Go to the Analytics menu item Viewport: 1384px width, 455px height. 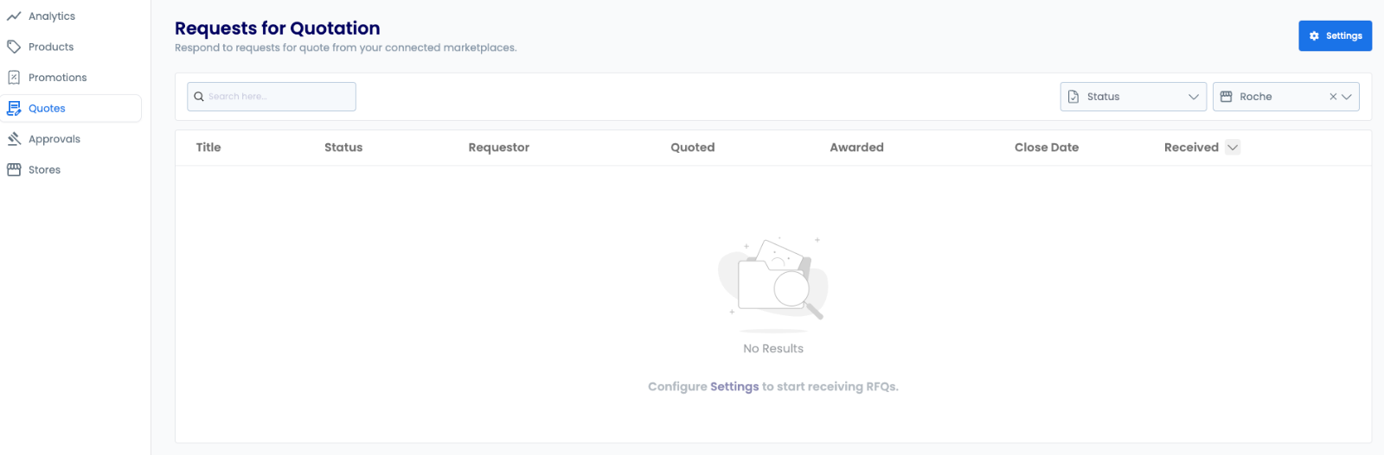pyautogui.click(x=52, y=16)
